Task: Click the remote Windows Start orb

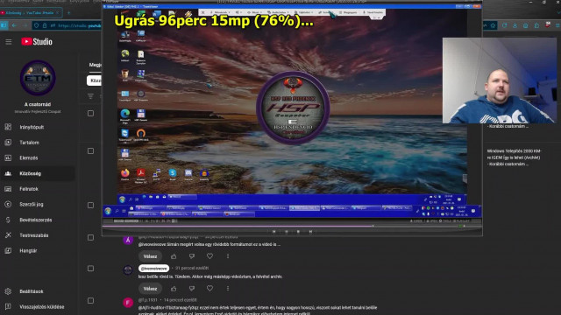Action: click(x=123, y=199)
